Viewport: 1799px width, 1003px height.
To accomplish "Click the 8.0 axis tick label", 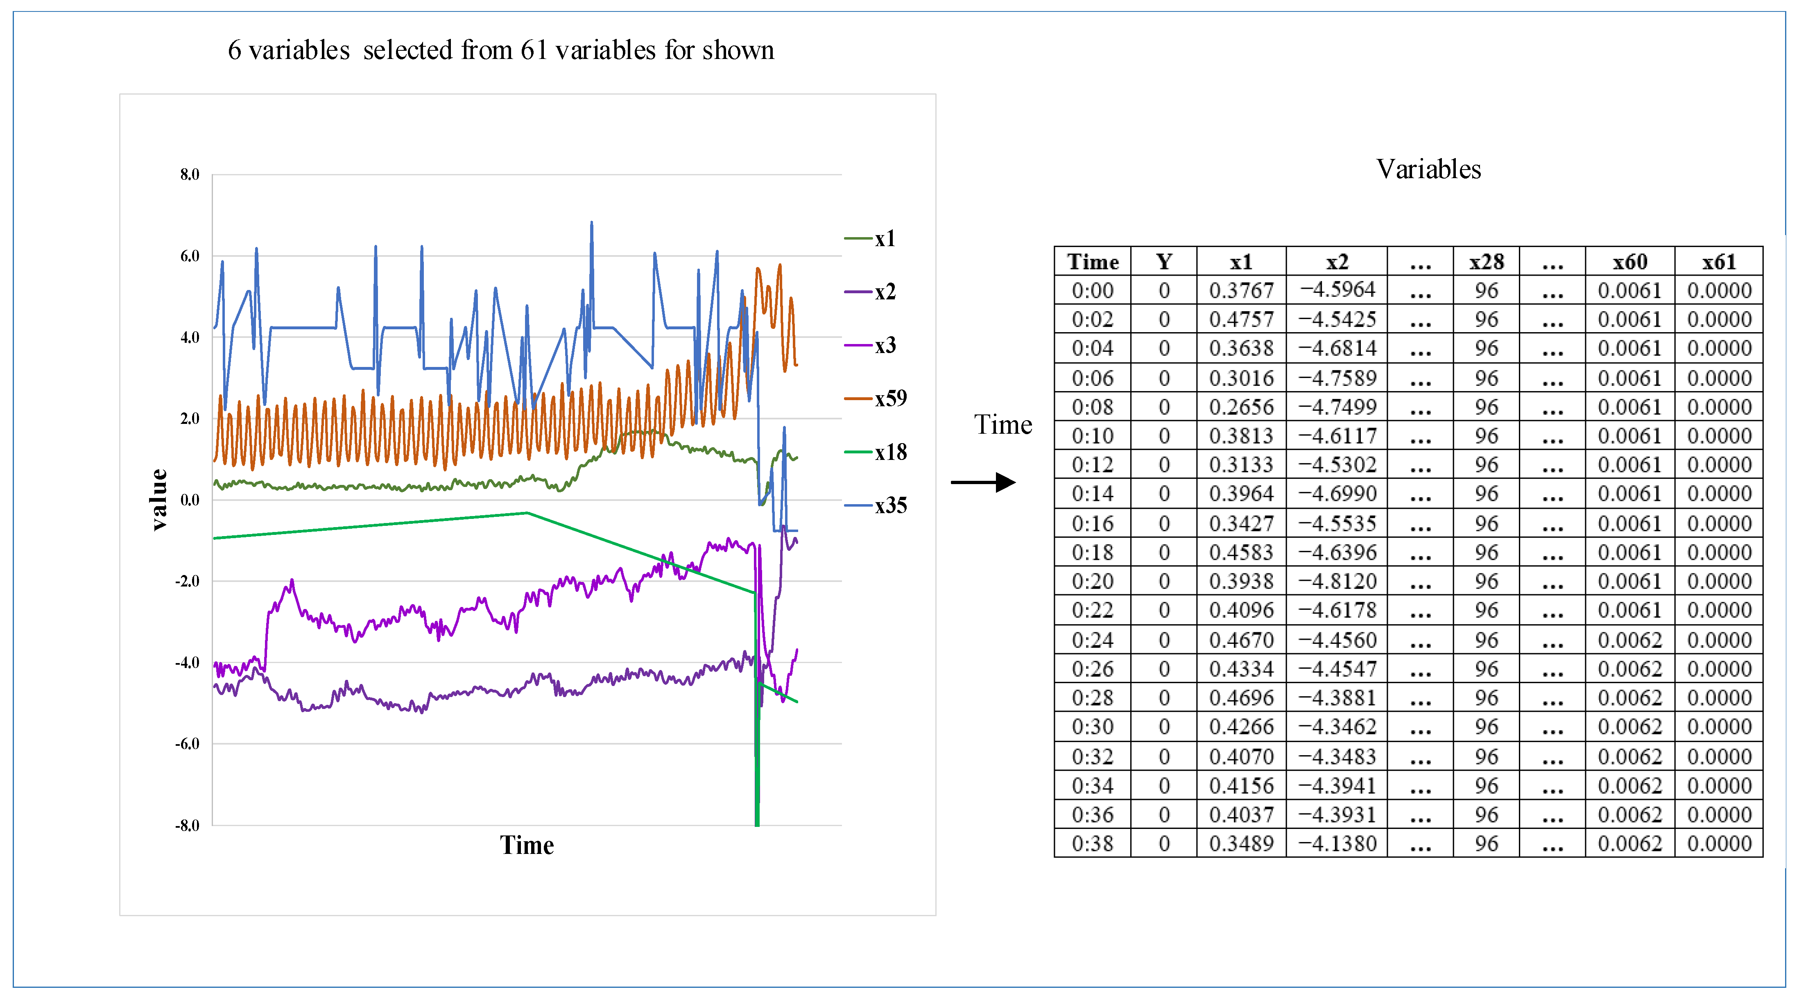I will [x=189, y=174].
